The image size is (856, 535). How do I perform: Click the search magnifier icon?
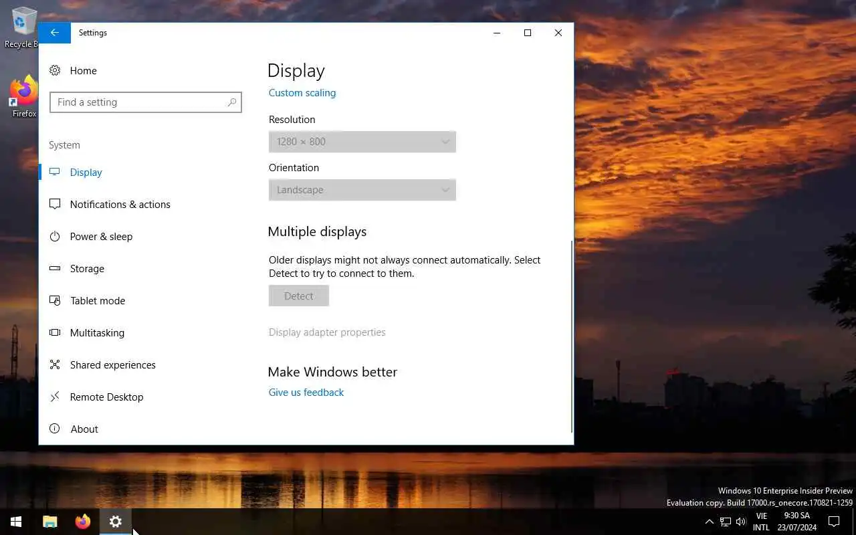pos(232,102)
